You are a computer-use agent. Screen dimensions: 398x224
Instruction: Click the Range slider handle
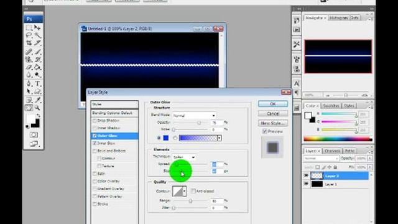click(x=190, y=201)
